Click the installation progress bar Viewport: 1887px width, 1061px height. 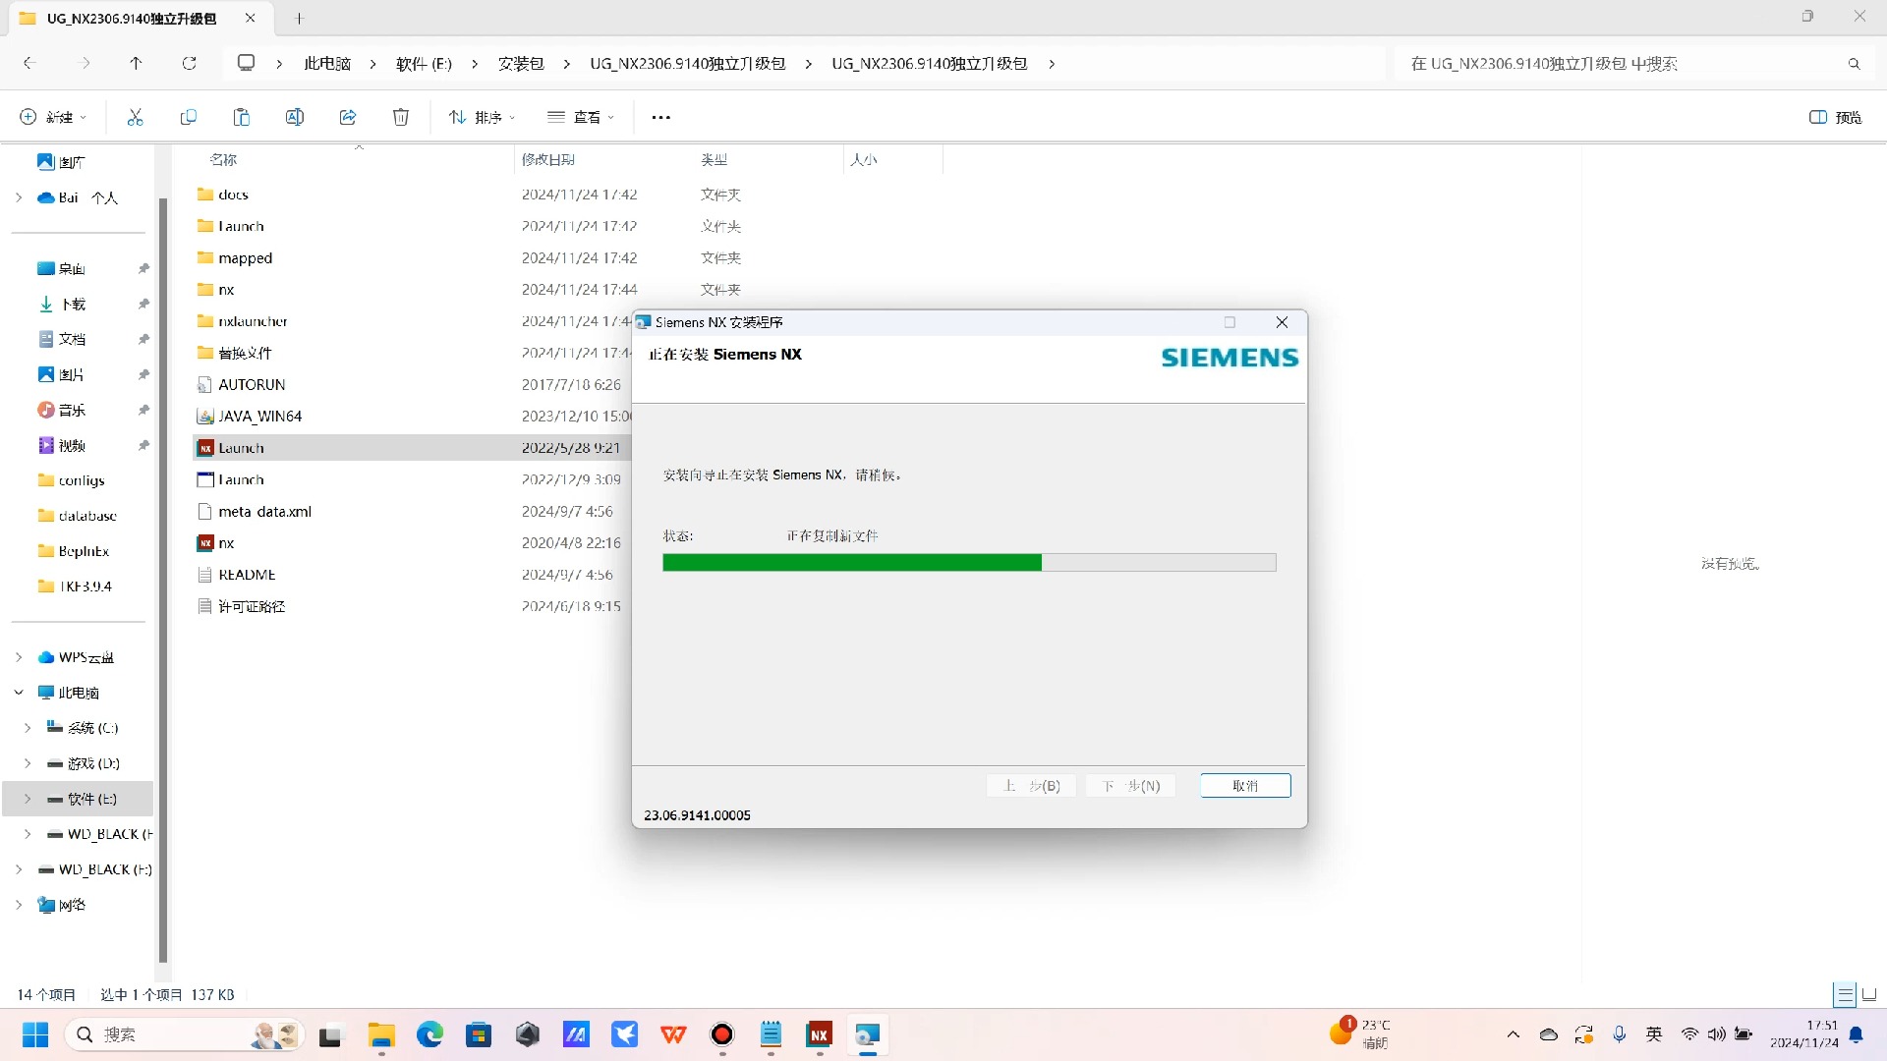(x=969, y=562)
